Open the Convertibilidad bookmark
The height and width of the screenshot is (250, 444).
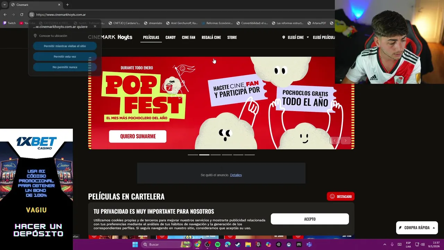(x=252, y=23)
